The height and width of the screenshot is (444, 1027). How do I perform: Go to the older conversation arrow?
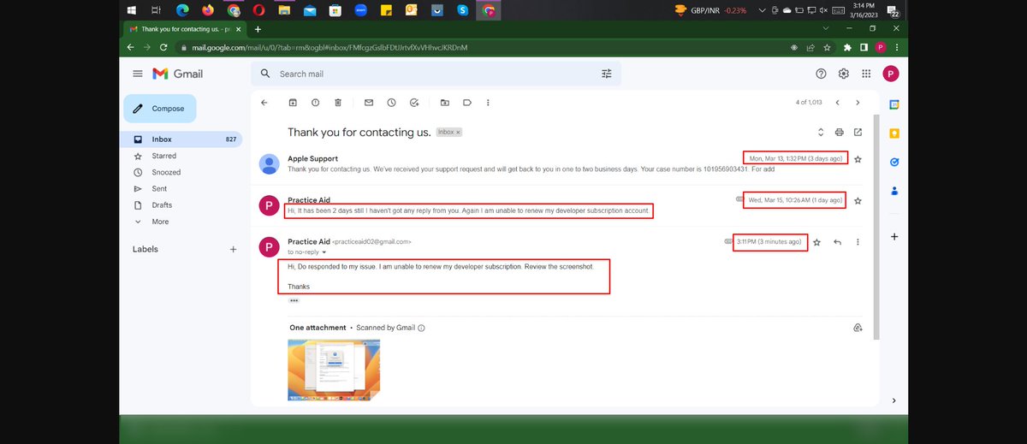tap(858, 103)
